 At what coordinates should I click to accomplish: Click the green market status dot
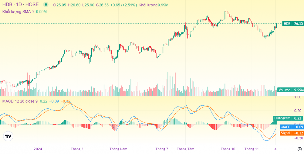[x=46, y=5]
